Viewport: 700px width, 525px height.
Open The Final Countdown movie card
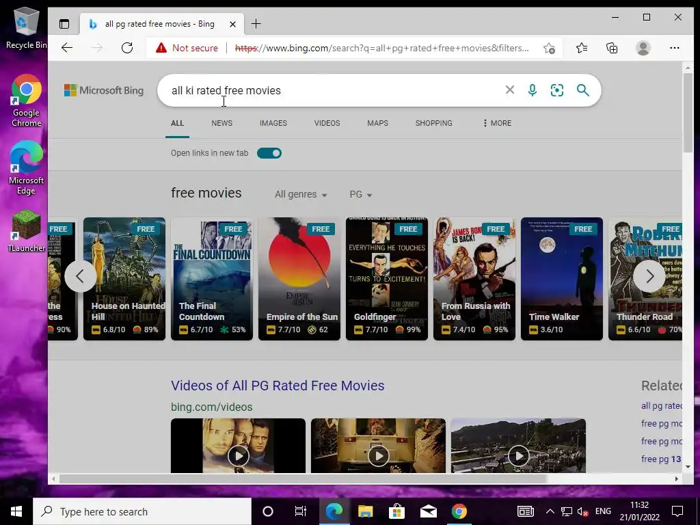point(212,279)
